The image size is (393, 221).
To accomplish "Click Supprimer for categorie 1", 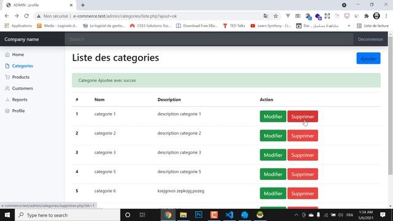I will pyautogui.click(x=303, y=117).
